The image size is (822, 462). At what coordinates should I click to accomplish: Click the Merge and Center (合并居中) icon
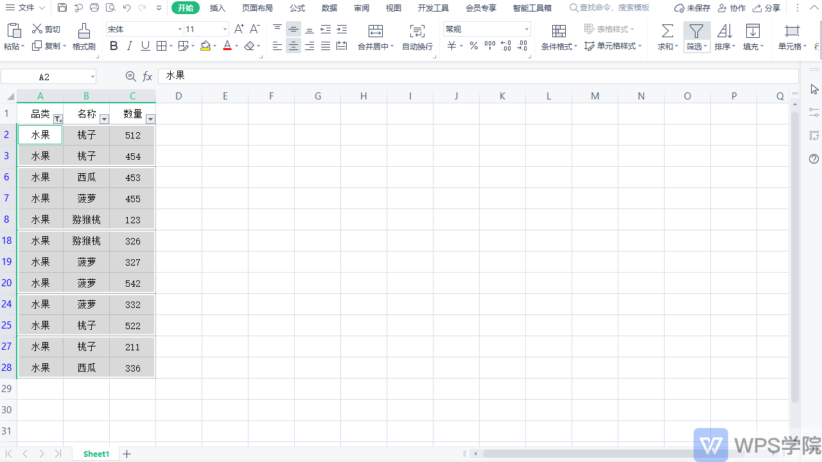[376, 31]
